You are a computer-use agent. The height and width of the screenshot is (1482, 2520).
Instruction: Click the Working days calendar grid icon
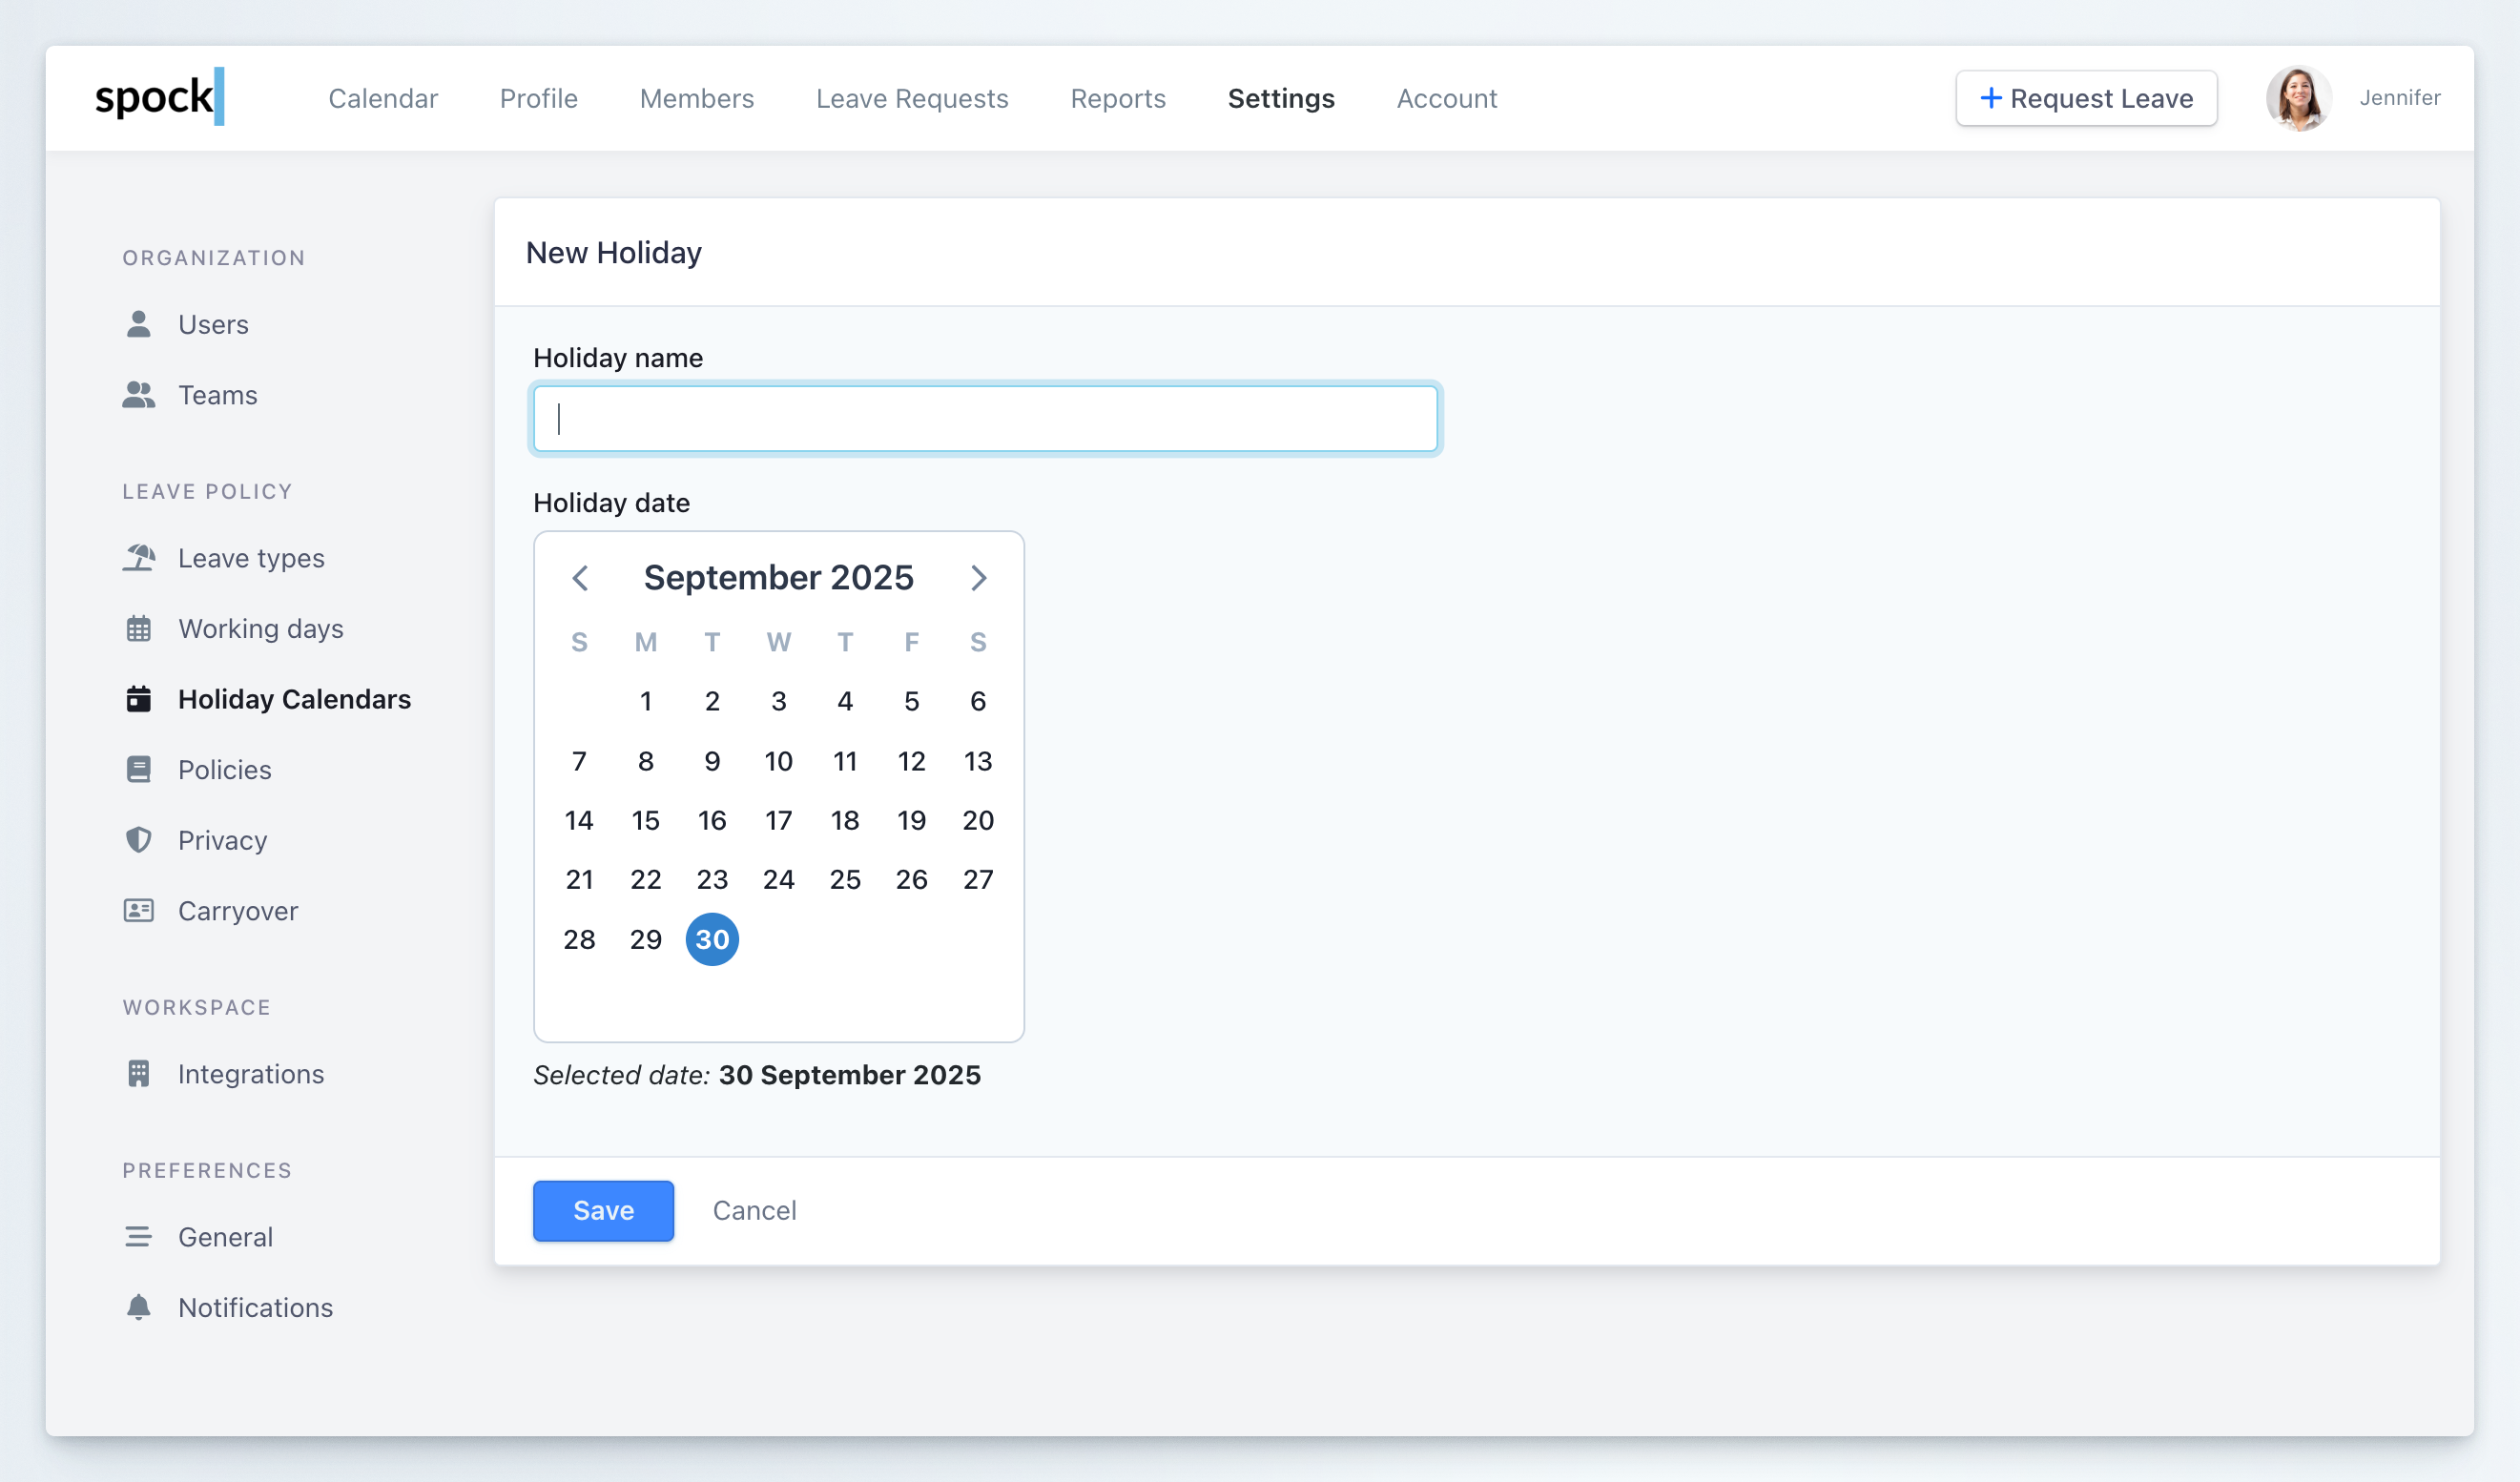139,628
